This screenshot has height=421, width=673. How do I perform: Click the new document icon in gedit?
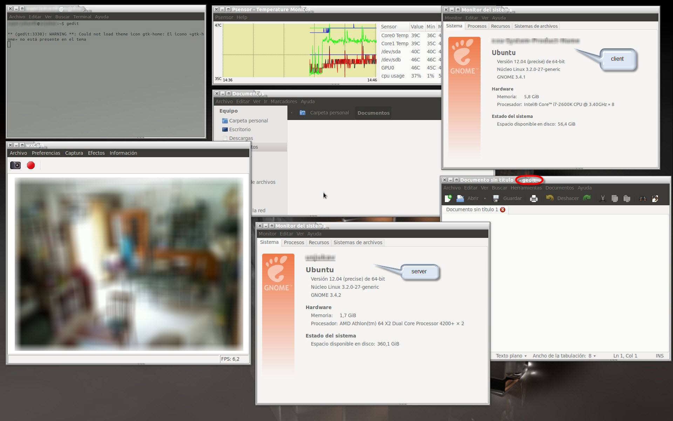[448, 199]
